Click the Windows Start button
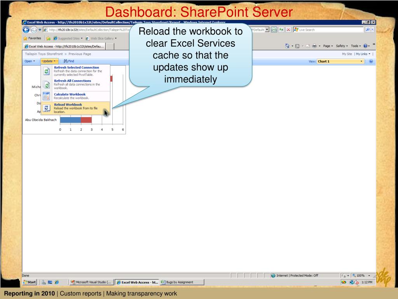398x299 pixels. 30,282
